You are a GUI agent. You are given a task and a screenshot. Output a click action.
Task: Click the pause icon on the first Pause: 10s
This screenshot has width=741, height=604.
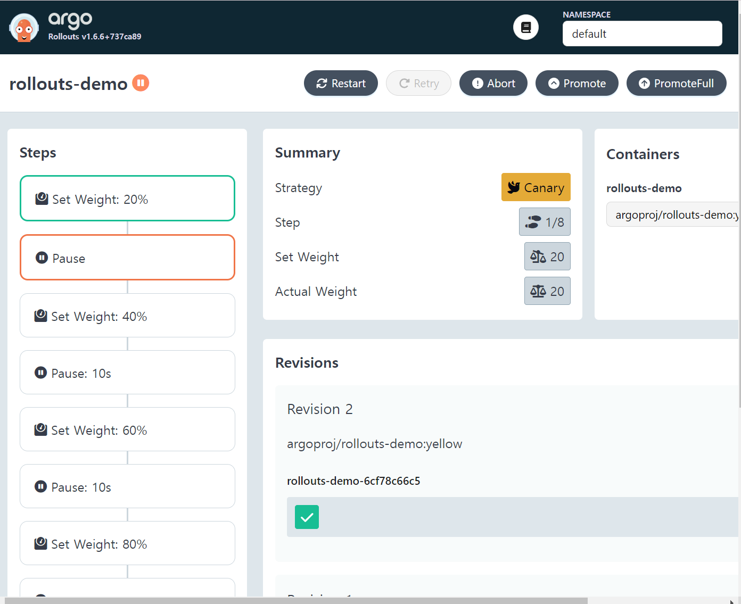click(40, 373)
